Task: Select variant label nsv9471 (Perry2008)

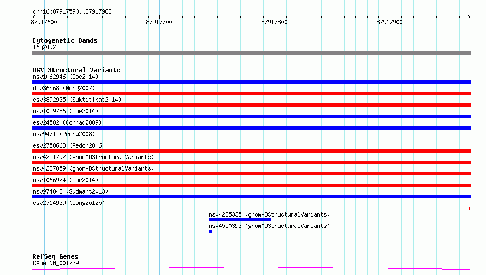Action: click(64, 134)
